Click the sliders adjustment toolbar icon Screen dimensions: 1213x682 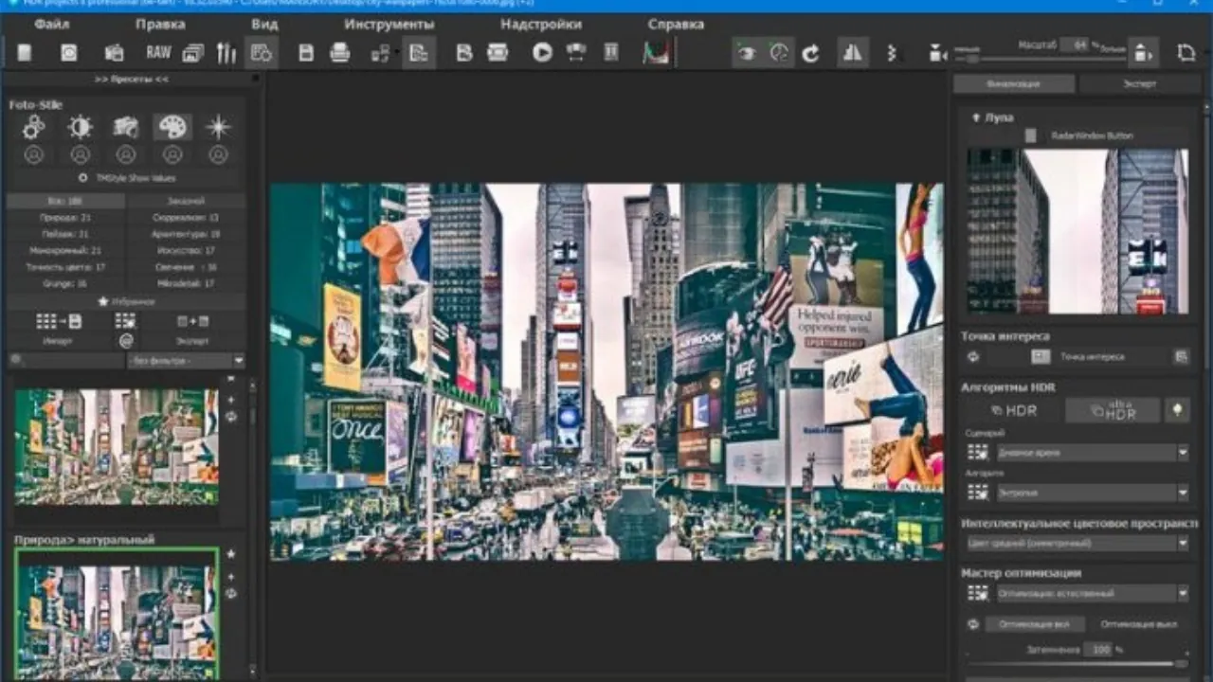coord(226,53)
